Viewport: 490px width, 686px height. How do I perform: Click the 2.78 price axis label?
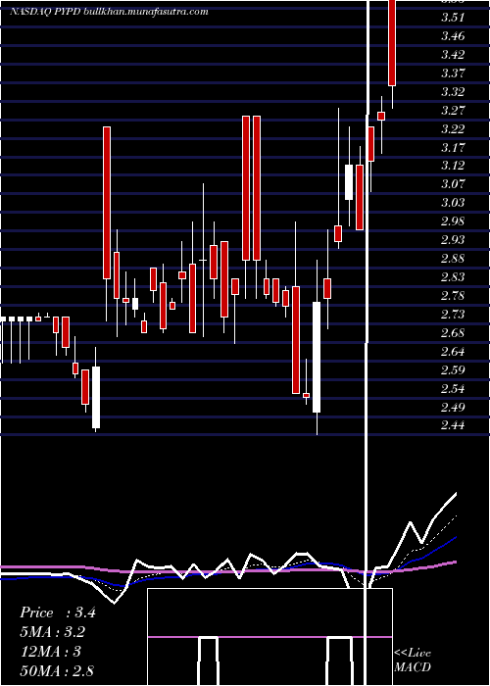pyautogui.click(x=452, y=296)
